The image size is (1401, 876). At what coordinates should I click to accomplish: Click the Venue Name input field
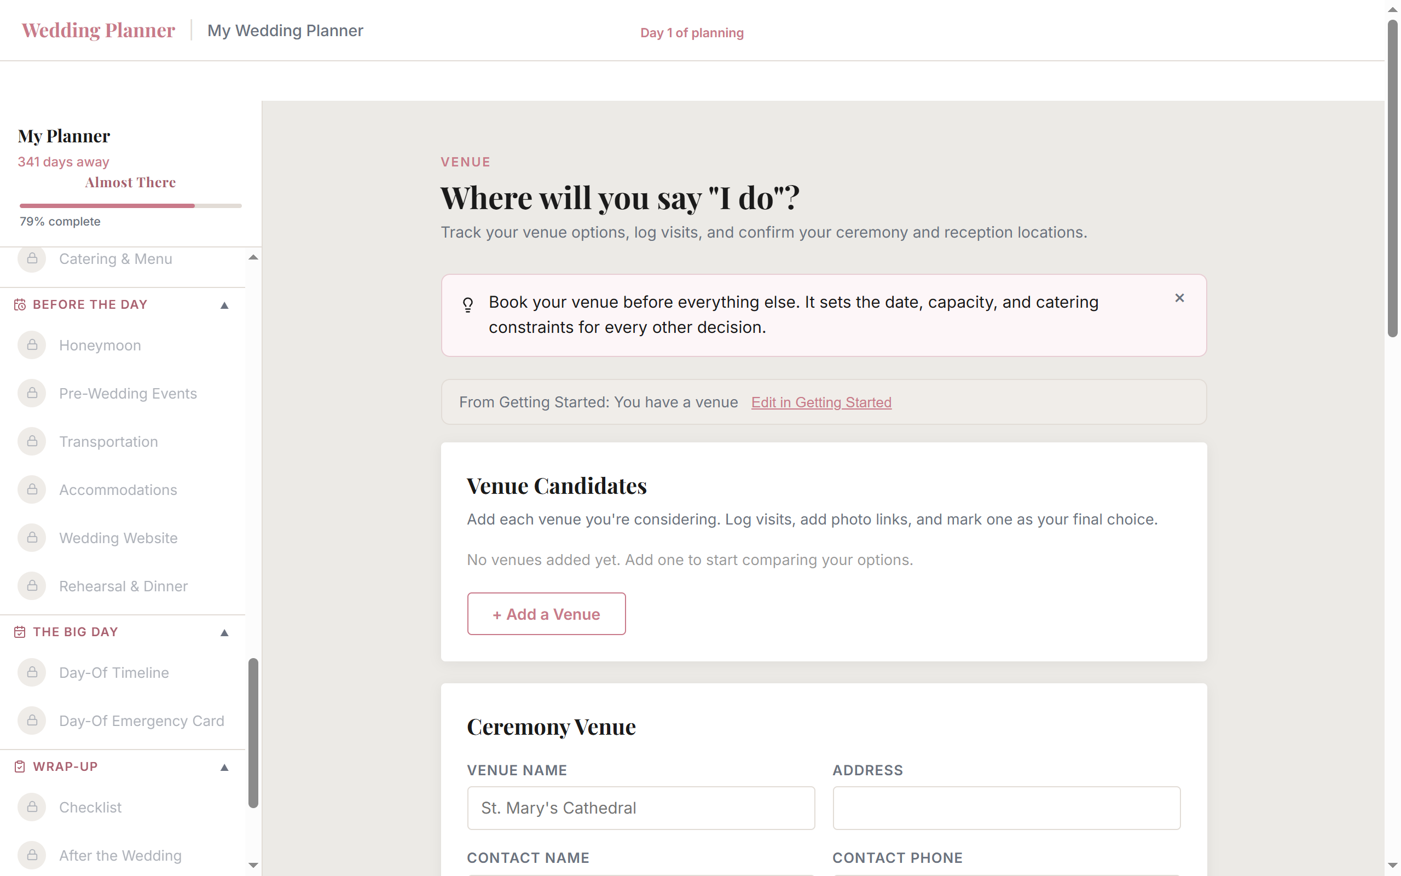641,808
